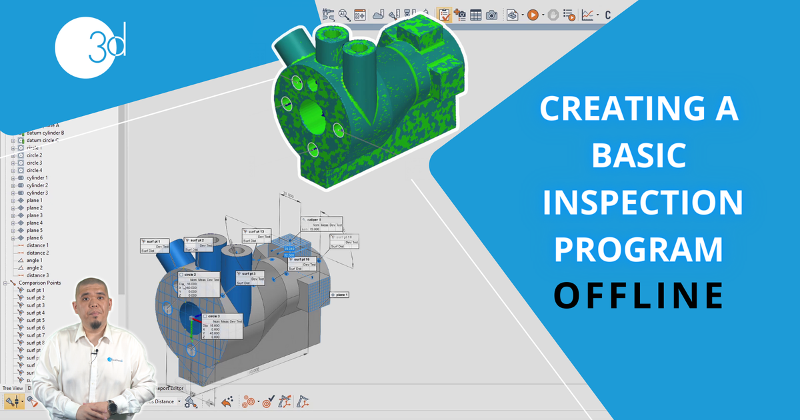Open the line chart trend icon
Viewport: 800px width, 420px height.
point(588,14)
